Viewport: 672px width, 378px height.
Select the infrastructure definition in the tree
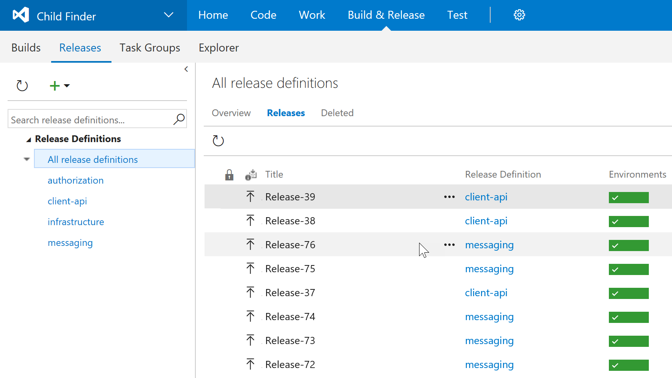coord(76,222)
